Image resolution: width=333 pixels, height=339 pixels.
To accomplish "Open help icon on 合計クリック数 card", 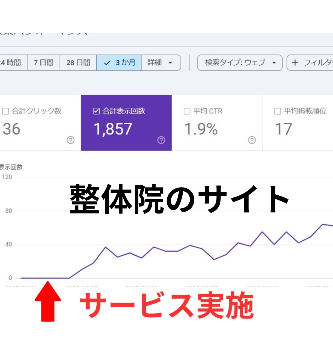I will pos(70,140).
